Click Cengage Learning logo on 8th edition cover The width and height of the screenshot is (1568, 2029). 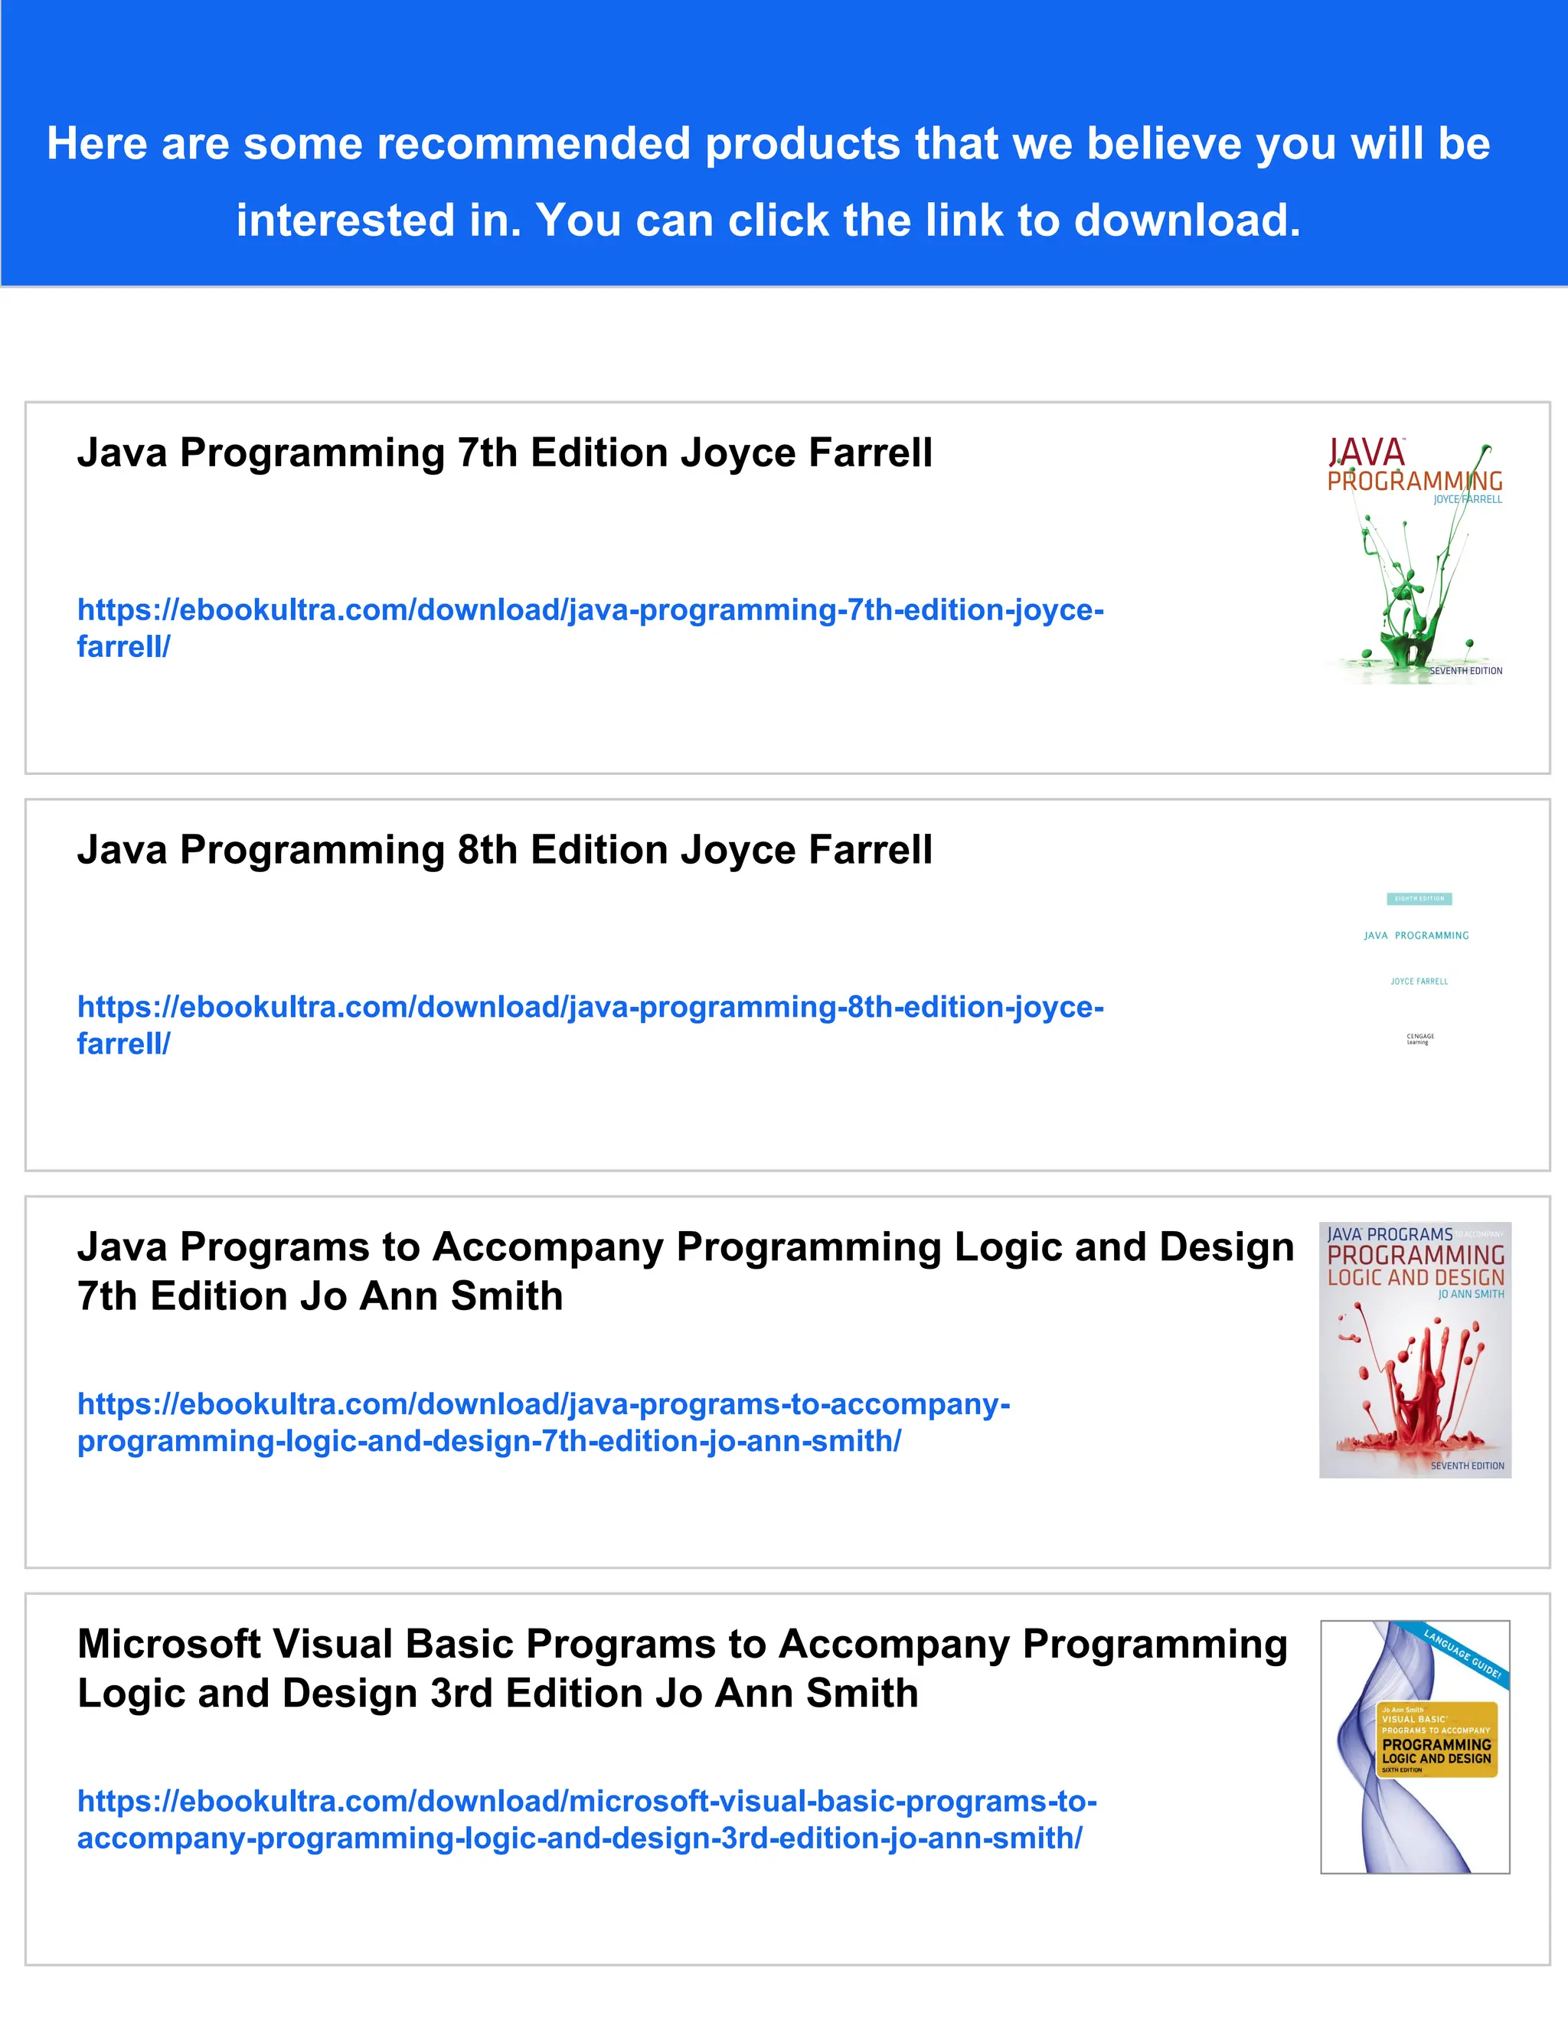(x=1419, y=1039)
